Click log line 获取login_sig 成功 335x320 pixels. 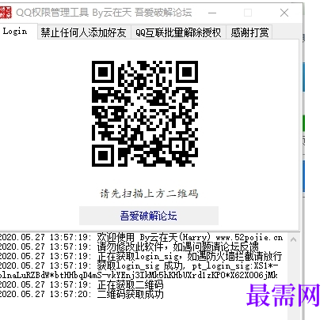pos(139,270)
